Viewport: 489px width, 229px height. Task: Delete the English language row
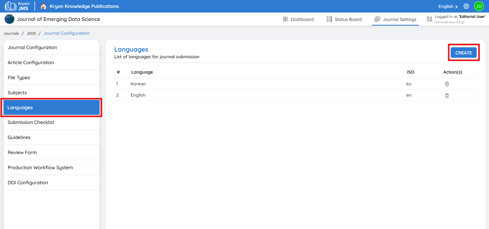coord(447,96)
